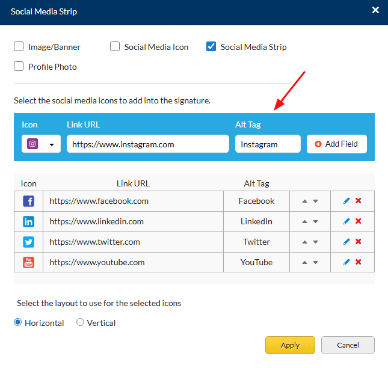The width and height of the screenshot is (388, 368).
Task: Click the Link URL input with instagram.com
Action: click(147, 144)
